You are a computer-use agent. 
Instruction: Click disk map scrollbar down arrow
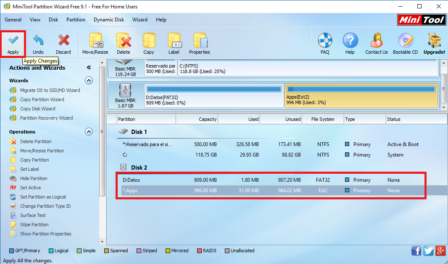444,107
